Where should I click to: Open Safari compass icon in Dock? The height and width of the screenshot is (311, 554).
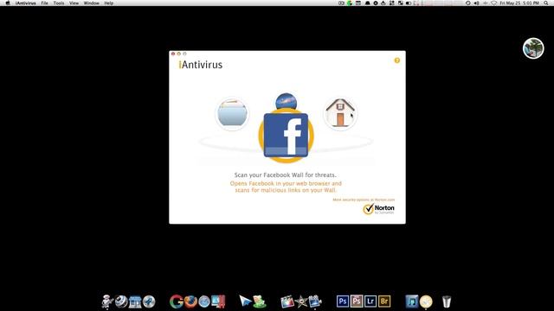[204, 301]
